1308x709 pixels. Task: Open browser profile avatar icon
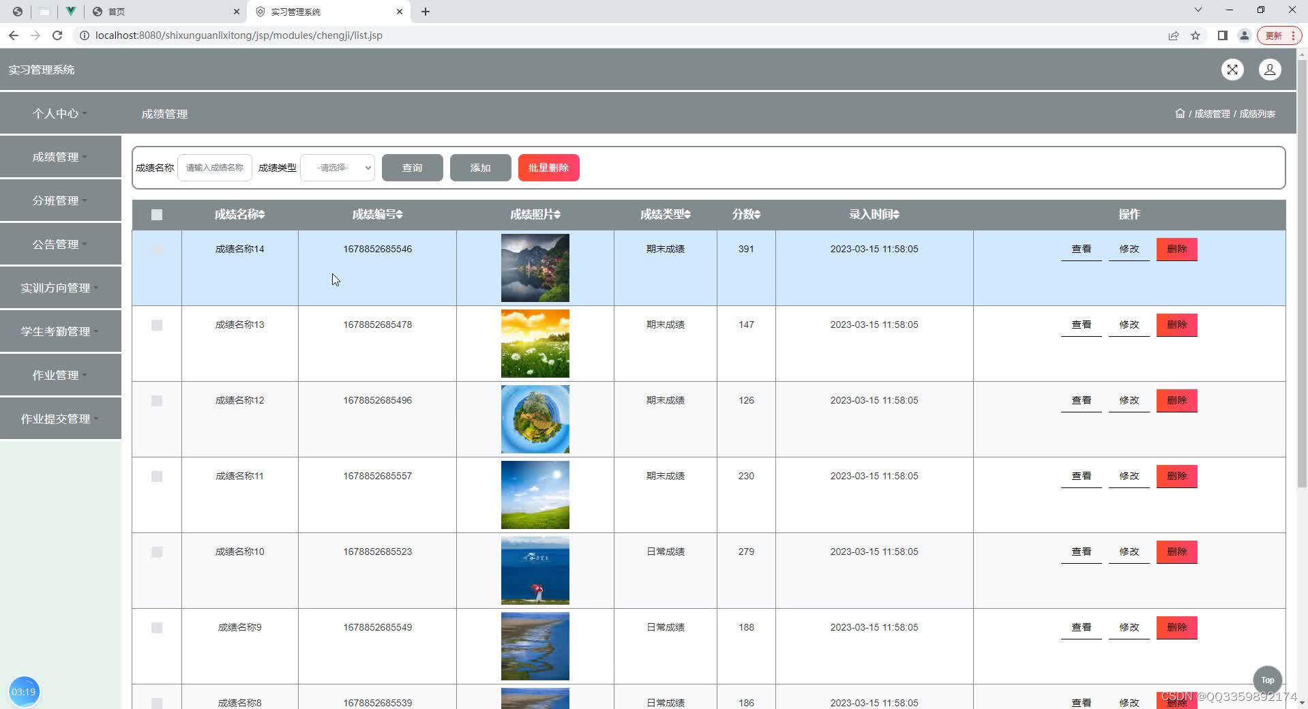(x=1245, y=35)
